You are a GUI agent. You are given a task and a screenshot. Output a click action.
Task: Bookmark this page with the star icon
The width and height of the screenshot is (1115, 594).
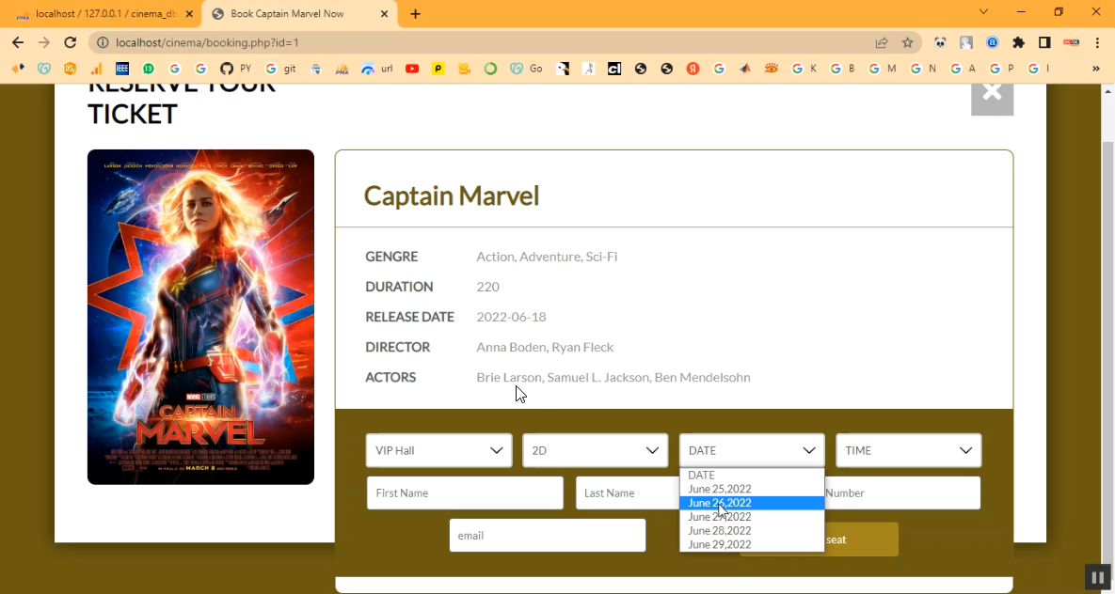907,42
